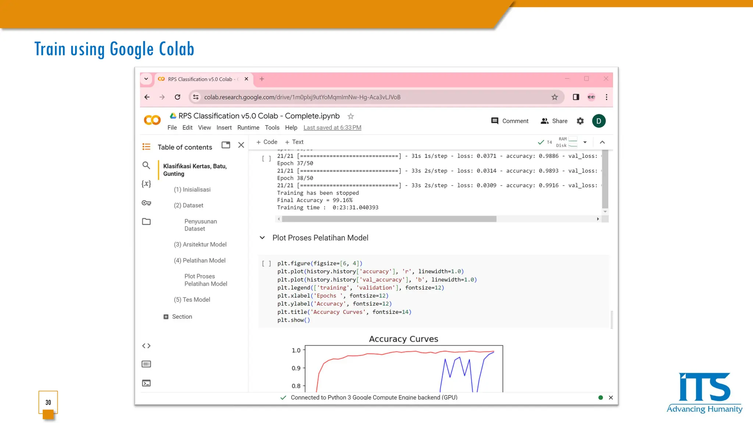Open the Code snippets icon

tap(146, 346)
